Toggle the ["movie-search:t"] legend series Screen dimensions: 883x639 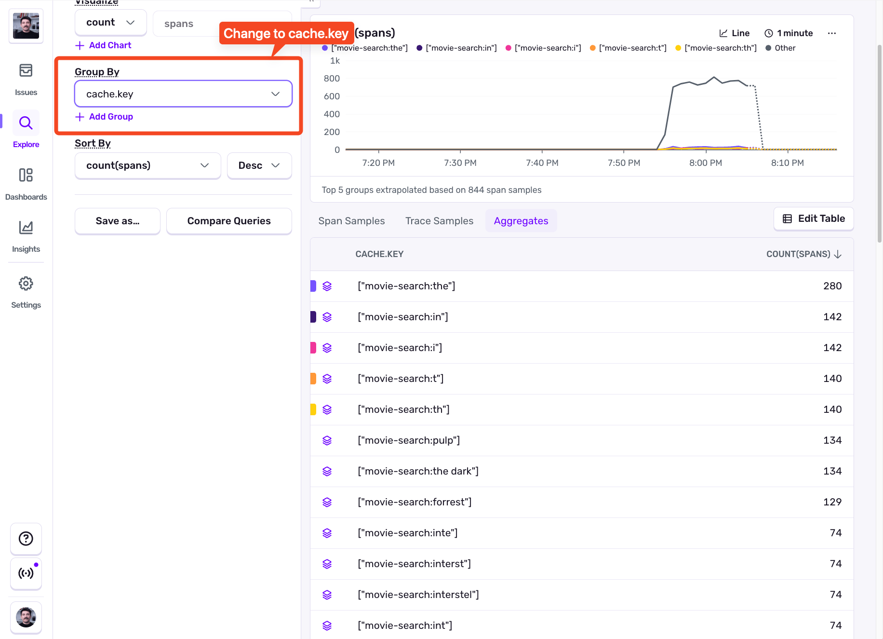point(628,48)
